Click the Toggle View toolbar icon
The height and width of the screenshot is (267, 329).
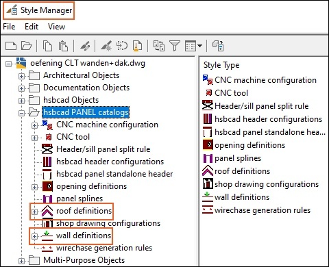tap(159, 46)
